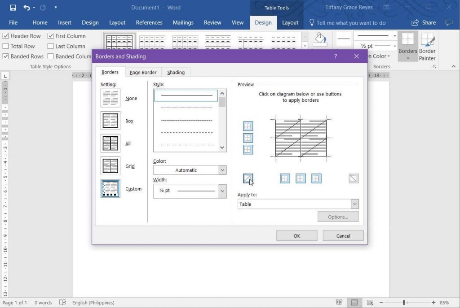The image size is (460, 308).
Task: Uncheck the Header Row checkbox
Action: 6,36
